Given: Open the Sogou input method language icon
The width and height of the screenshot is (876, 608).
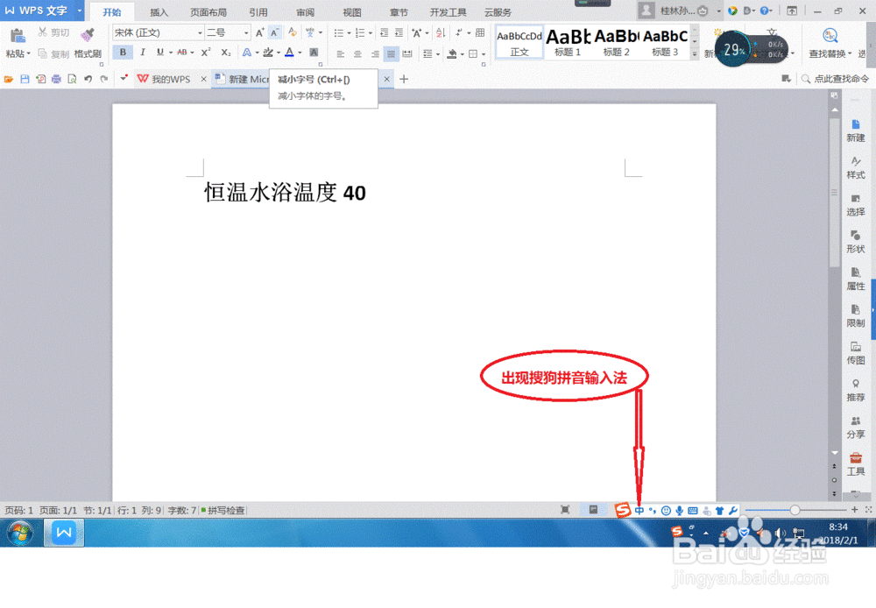Looking at the screenshot, I should (x=639, y=510).
